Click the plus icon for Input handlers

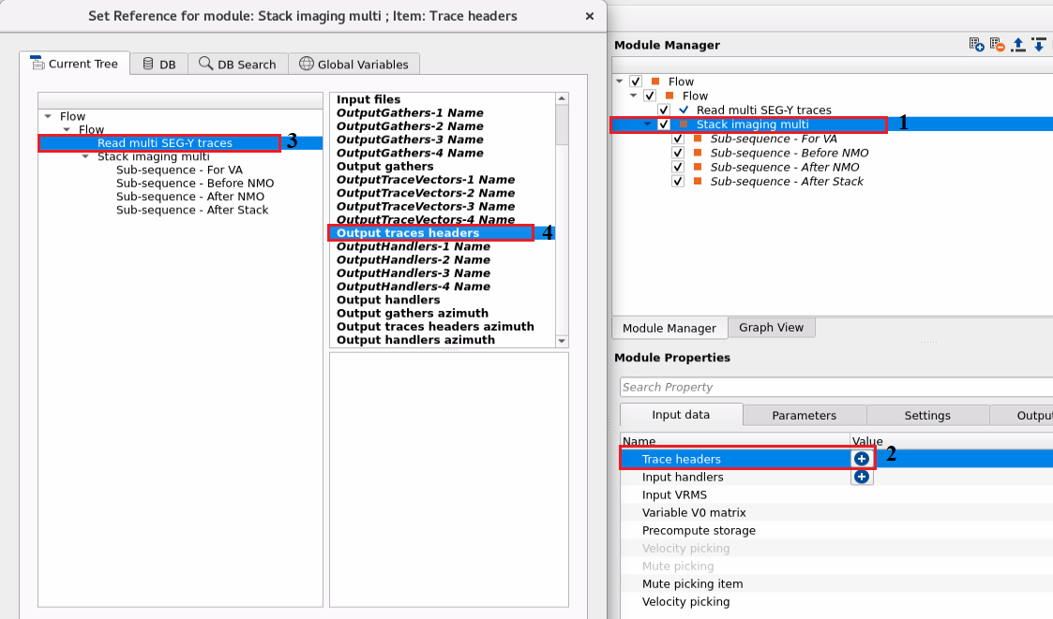point(861,477)
